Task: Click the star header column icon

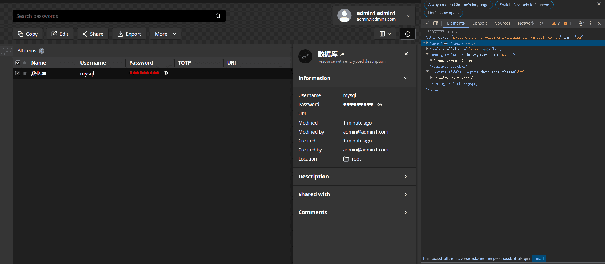Action: [x=25, y=63]
